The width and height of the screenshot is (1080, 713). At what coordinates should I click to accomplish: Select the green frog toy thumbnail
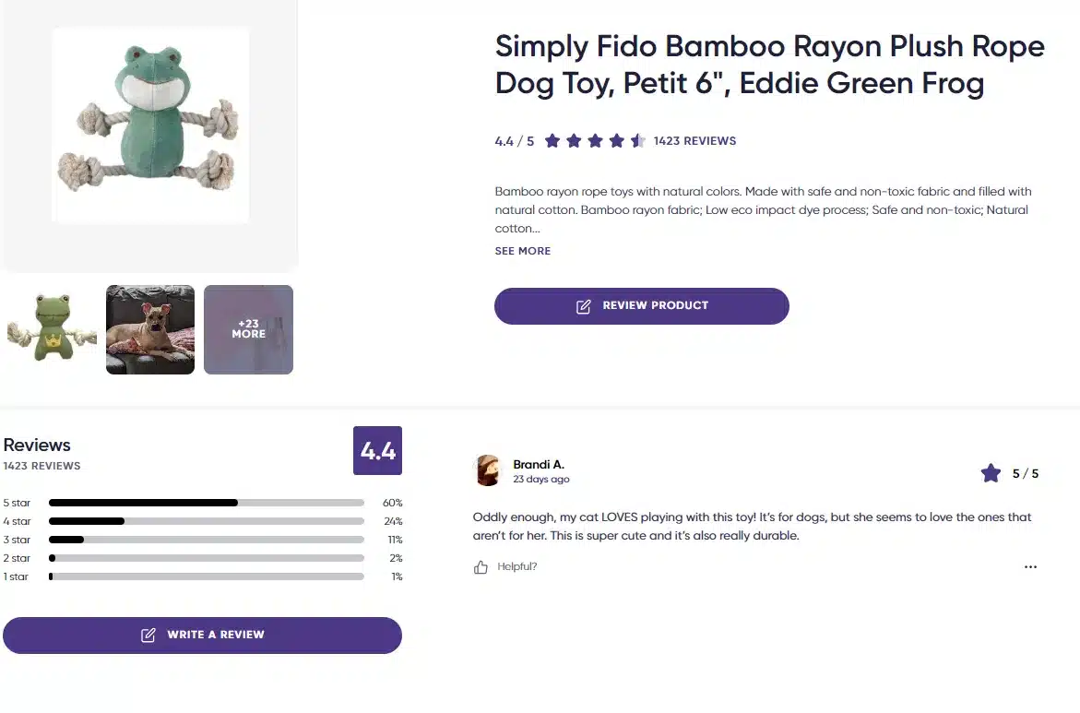pos(51,329)
